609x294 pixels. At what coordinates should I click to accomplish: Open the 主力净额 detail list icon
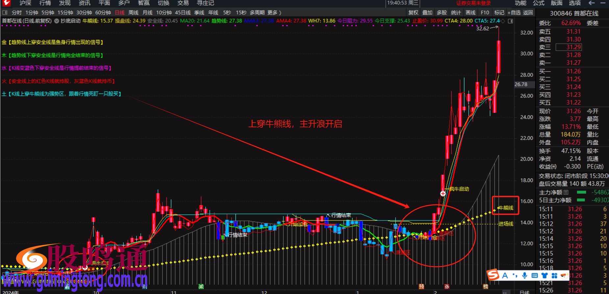pyautogui.click(x=566, y=192)
